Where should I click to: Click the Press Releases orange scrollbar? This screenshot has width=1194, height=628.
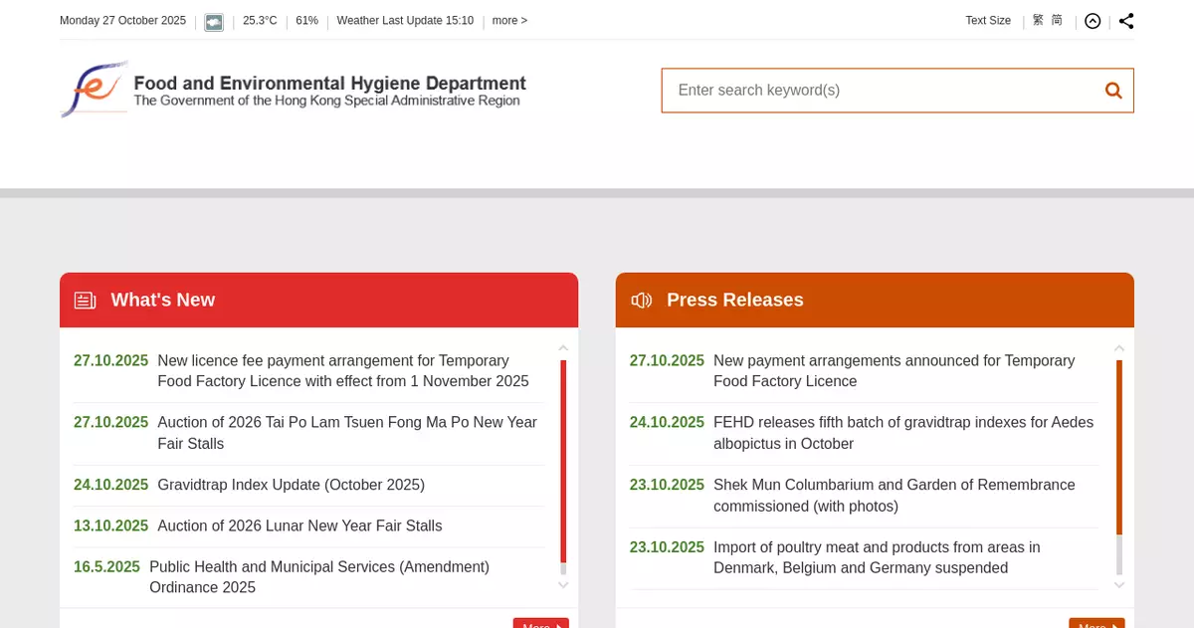[1119, 446]
